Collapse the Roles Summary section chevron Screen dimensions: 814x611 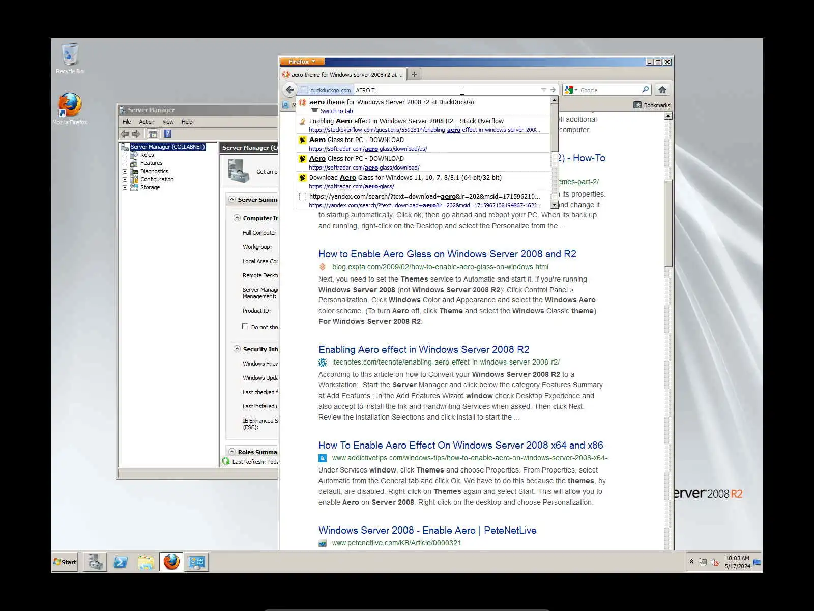[232, 452]
